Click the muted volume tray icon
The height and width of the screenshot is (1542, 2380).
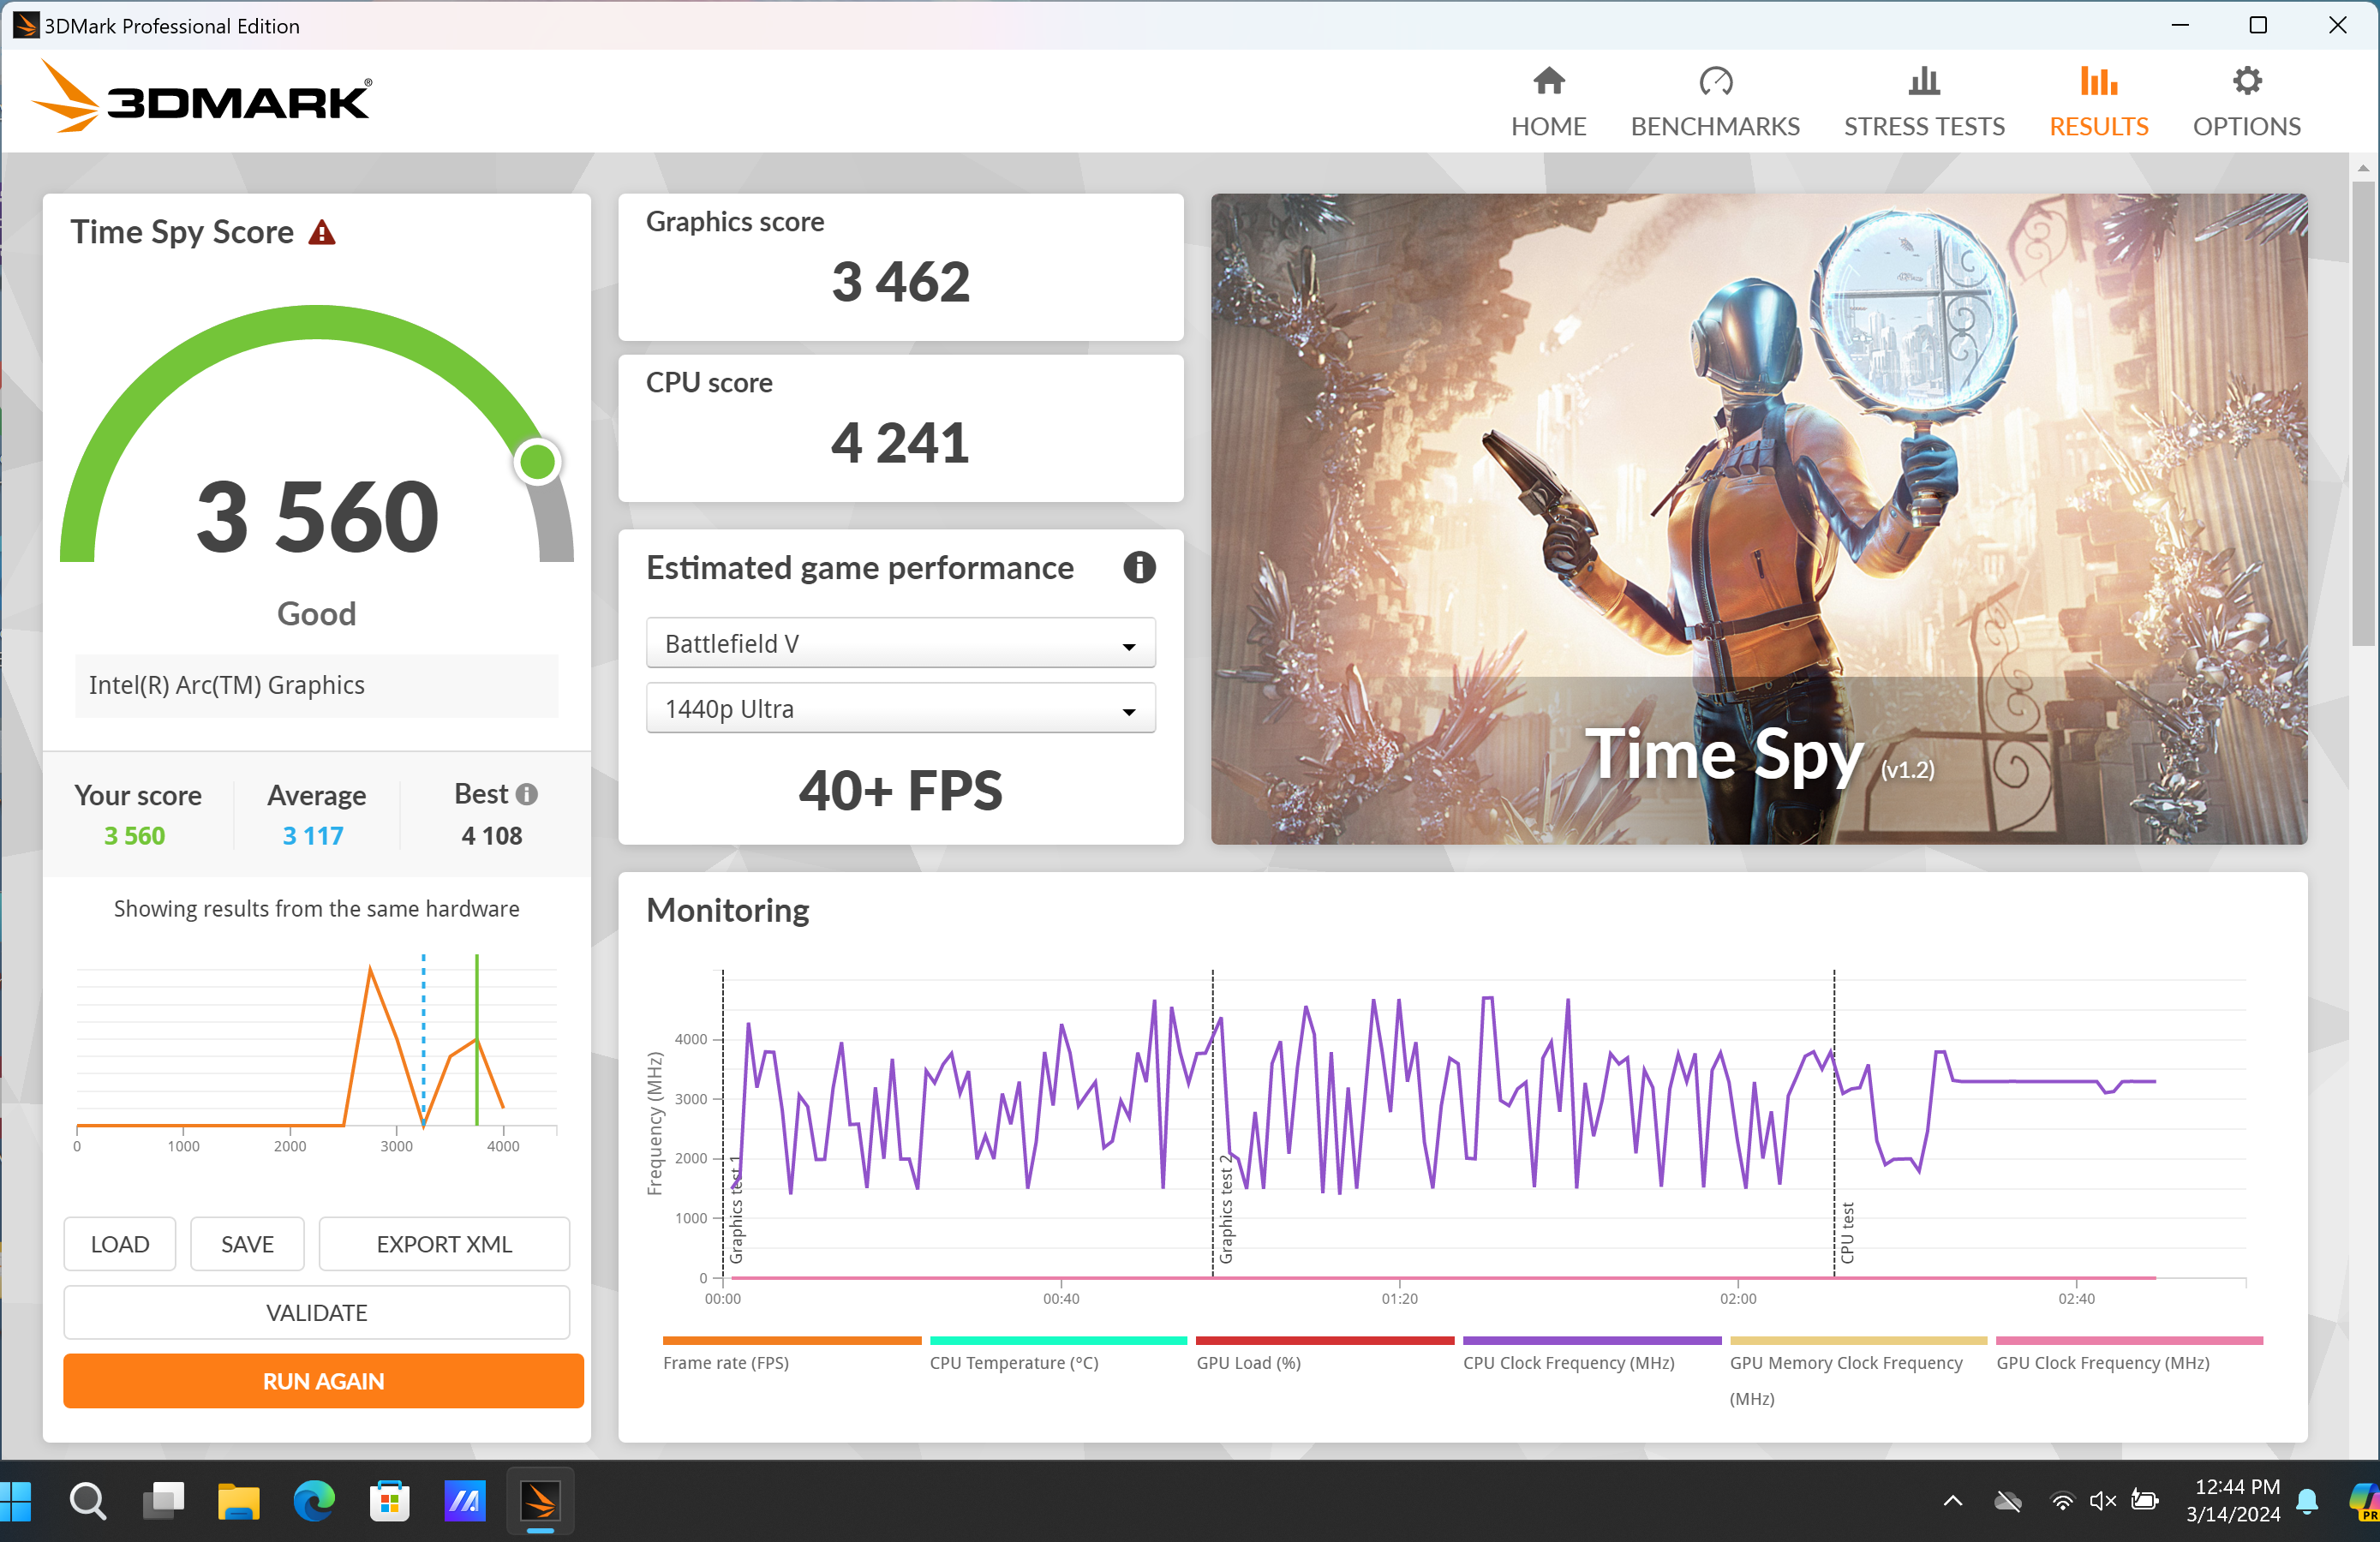click(x=2103, y=1501)
